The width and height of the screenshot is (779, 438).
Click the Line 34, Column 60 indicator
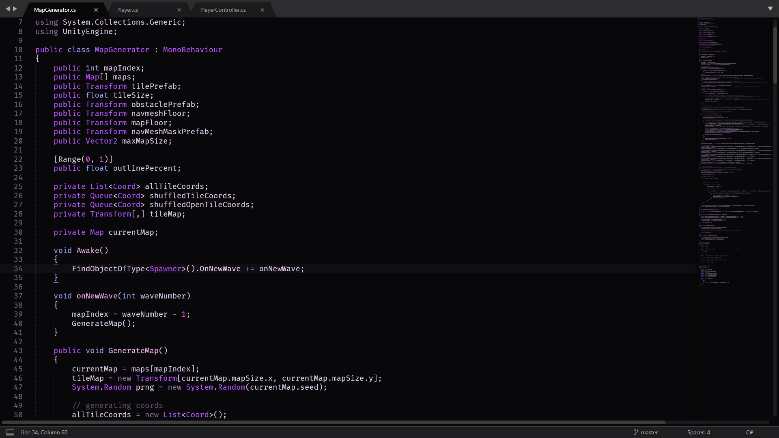pos(44,432)
